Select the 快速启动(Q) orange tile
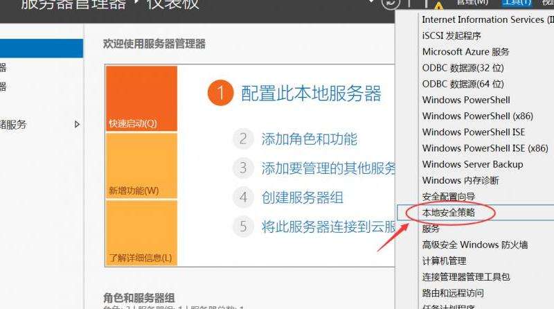The height and width of the screenshot is (309, 554). tap(141, 98)
